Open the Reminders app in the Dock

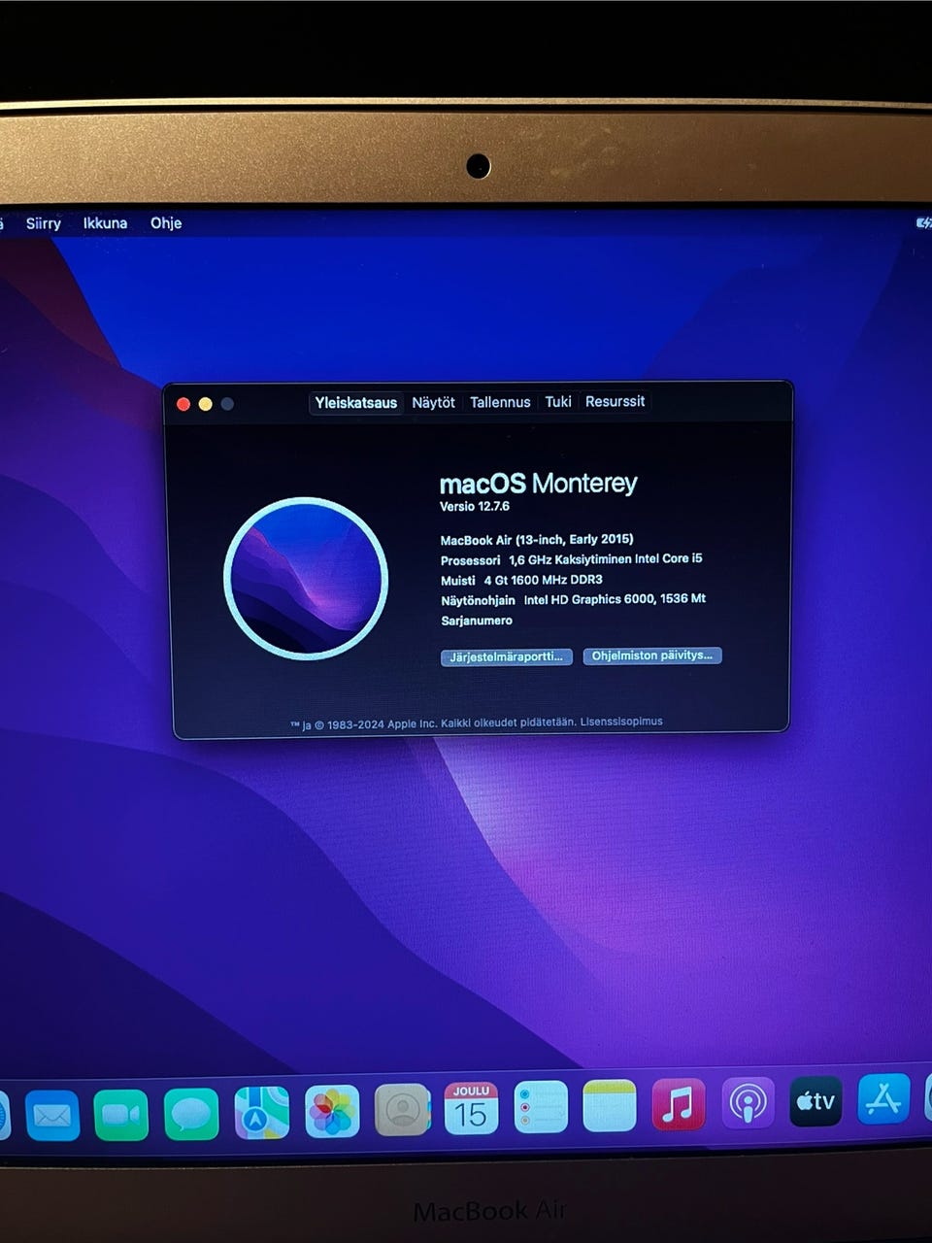pyautogui.click(x=541, y=1107)
